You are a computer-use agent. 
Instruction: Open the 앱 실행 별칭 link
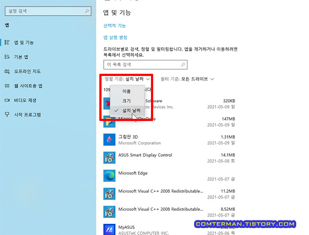click(x=115, y=37)
